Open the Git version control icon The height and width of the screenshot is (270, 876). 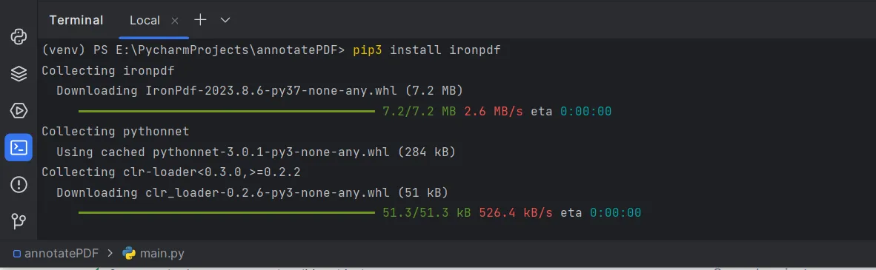tap(19, 221)
